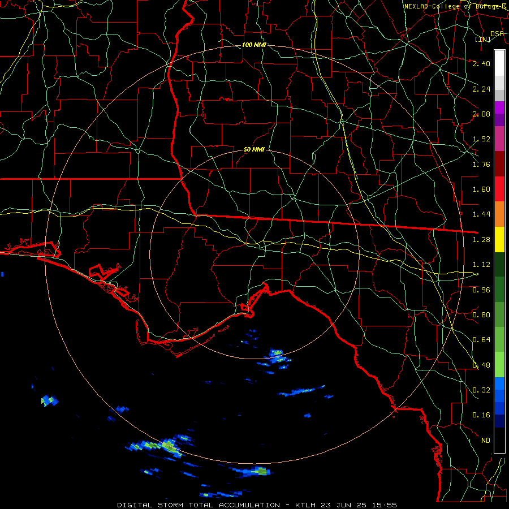
Task: Click the DSA product label
Action: click(497, 34)
